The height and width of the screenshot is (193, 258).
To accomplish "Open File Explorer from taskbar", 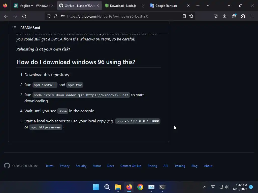I will (118, 187).
